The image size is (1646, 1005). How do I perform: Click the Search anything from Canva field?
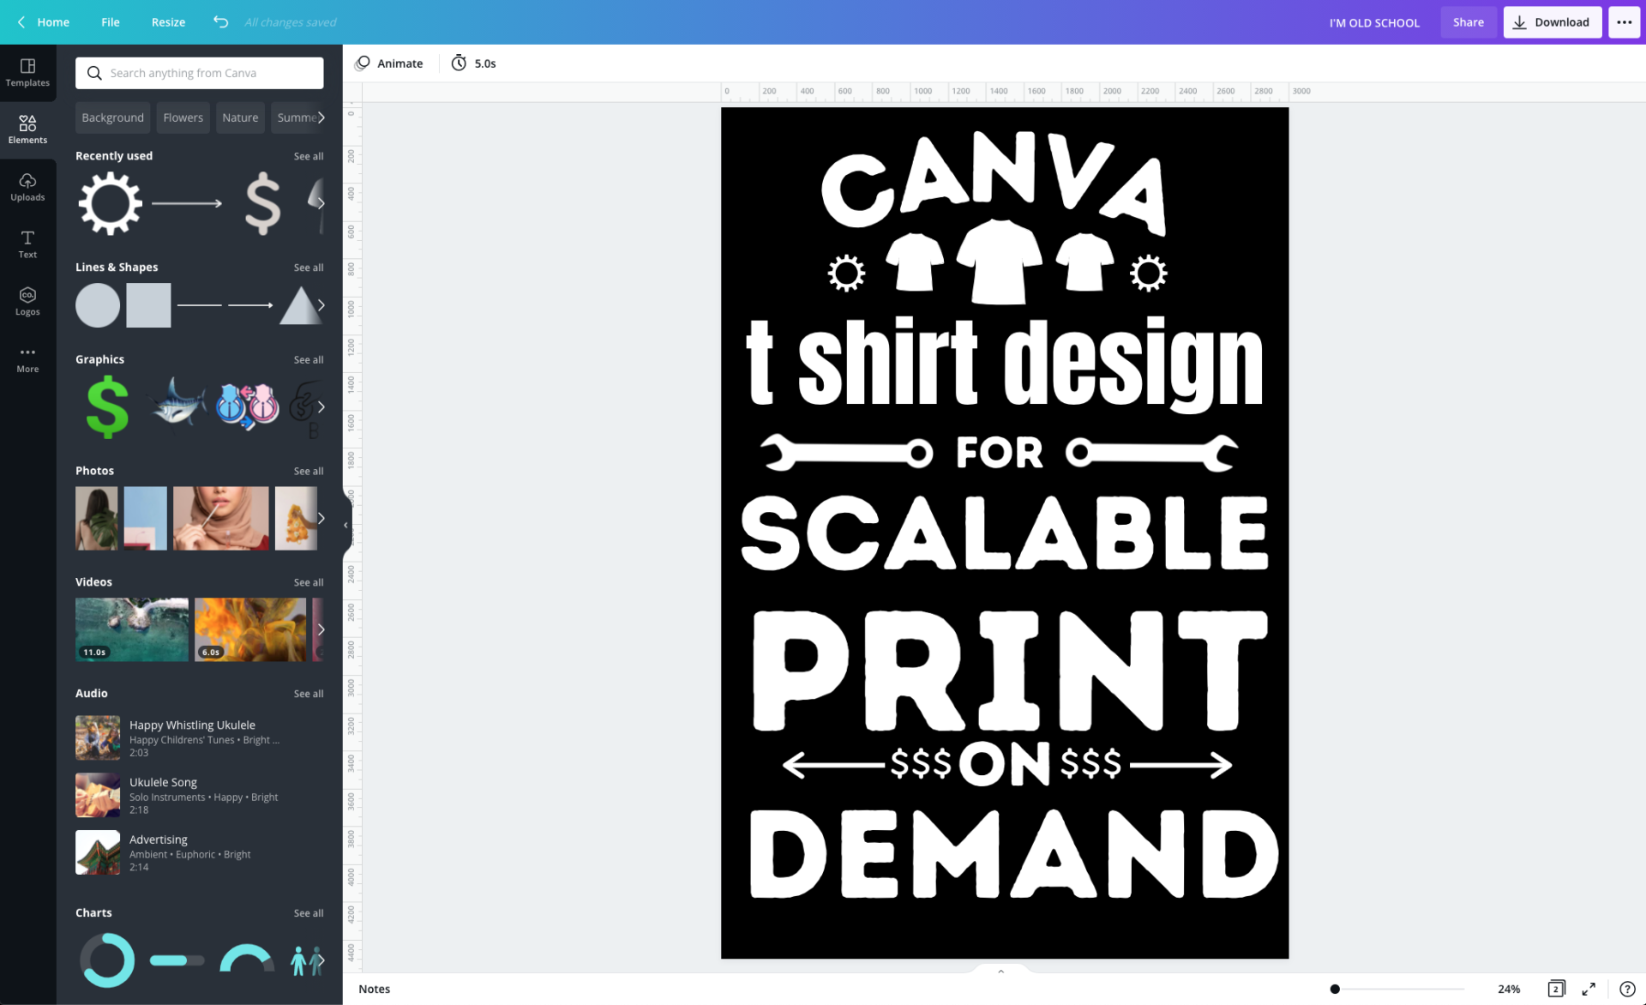tap(200, 73)
